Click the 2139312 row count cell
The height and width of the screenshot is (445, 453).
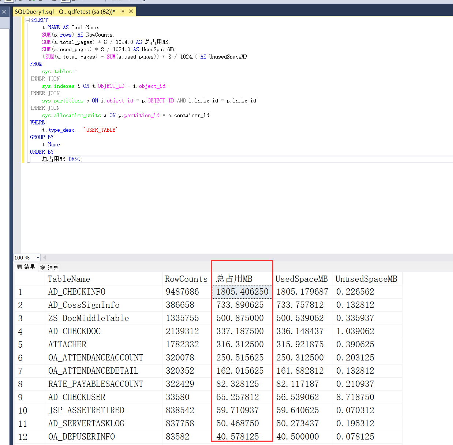point(187,331)
